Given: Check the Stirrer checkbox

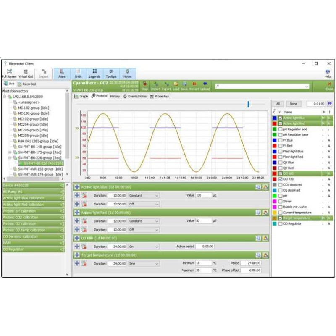Looking at the screenshot, I should coord(280,202).
